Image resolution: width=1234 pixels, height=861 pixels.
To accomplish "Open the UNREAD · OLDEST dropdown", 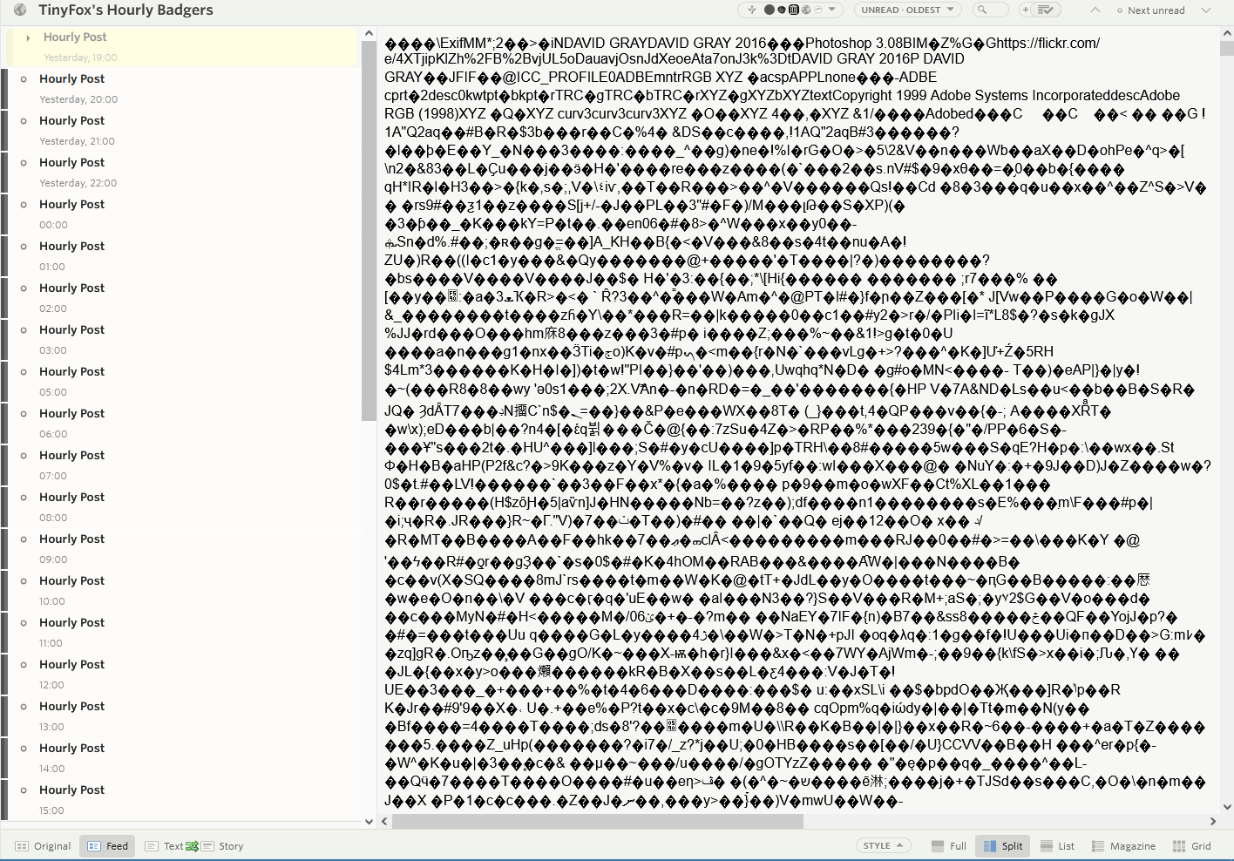I will tap(907, 10).
